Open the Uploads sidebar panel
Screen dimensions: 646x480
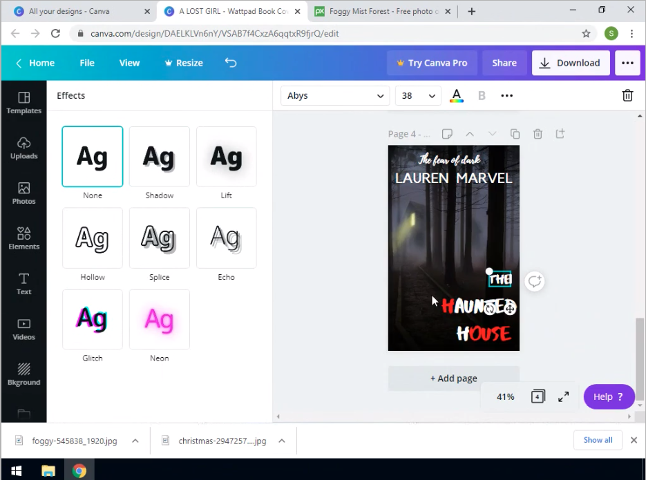[24, 148]
